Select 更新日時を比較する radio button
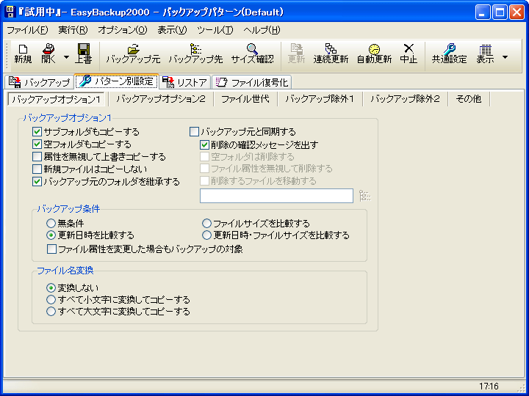The image size is (529, 396). (x=51, y=235)
